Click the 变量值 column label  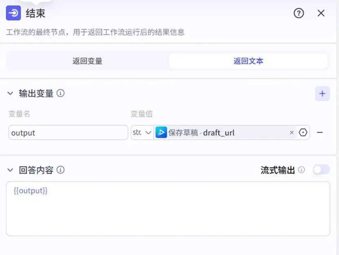(142, 114)
